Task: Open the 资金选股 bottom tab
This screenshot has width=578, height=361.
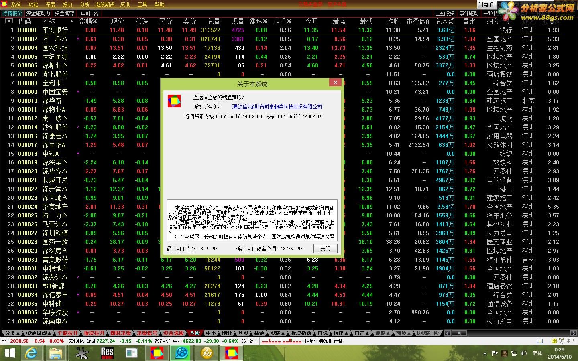Action: pos(174,333)
